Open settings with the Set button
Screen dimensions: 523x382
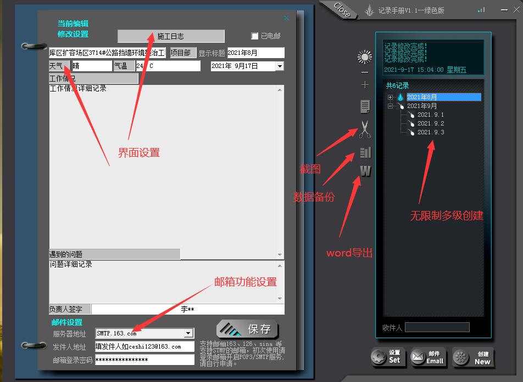(x=387, y=357)
